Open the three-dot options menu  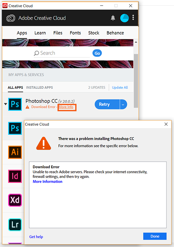coord(133,18)
